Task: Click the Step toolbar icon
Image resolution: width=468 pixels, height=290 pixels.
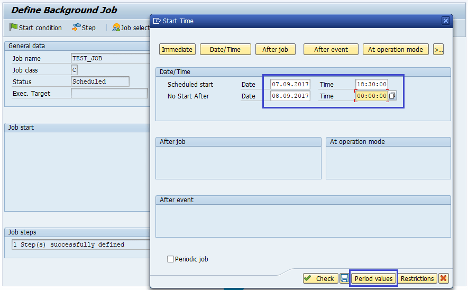Action: pos(76,28)
